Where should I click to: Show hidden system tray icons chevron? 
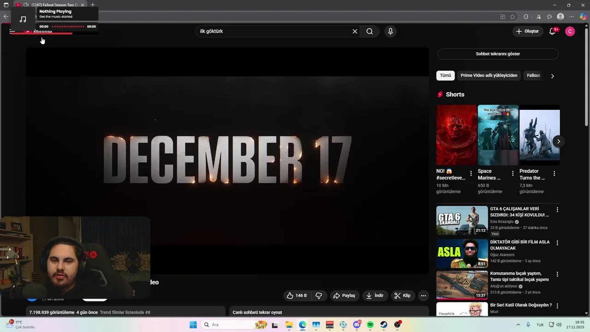point(519,325)
